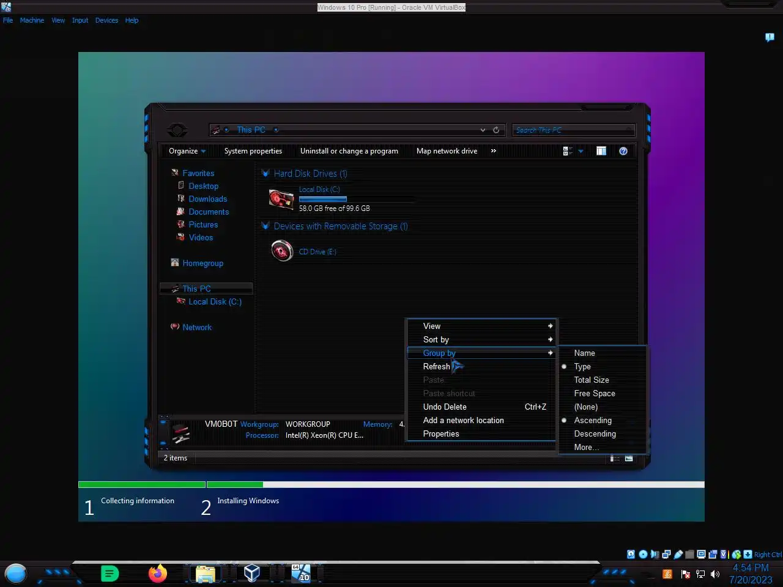The width and height of the screenshot is (783, 587).
Task: Open Homegroup in navigation pane
Action: coord(202,263)
